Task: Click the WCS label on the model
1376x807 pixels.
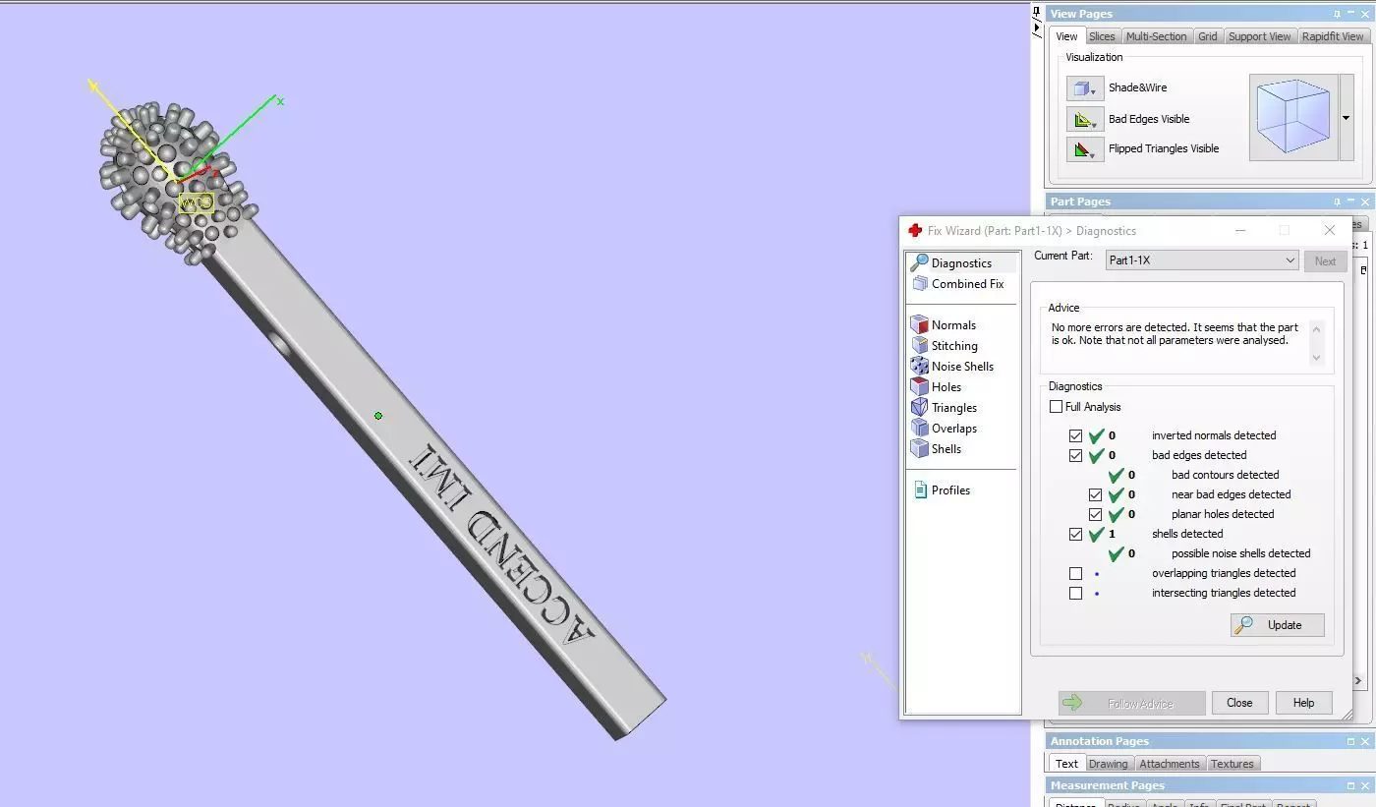Action: [197, 203]
